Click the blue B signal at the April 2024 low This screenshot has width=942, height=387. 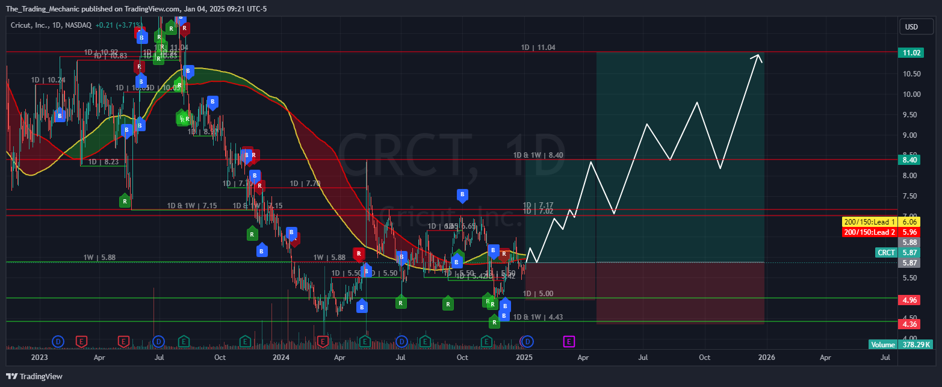click(361, 306)
